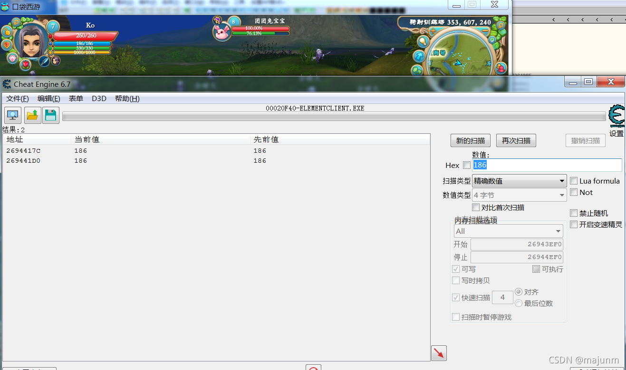Enable the Lua formula checkbox
The width and height of the screenshot is (626, 370).
574,181
